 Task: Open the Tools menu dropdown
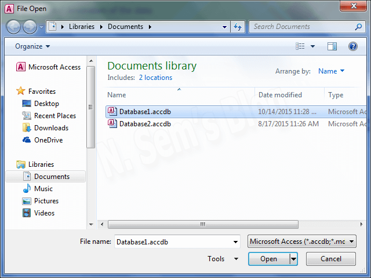223,259
